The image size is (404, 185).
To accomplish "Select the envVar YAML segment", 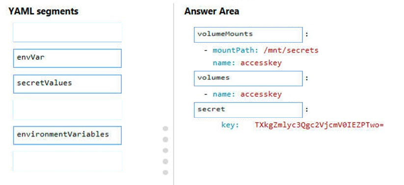I will coord(67,58).
